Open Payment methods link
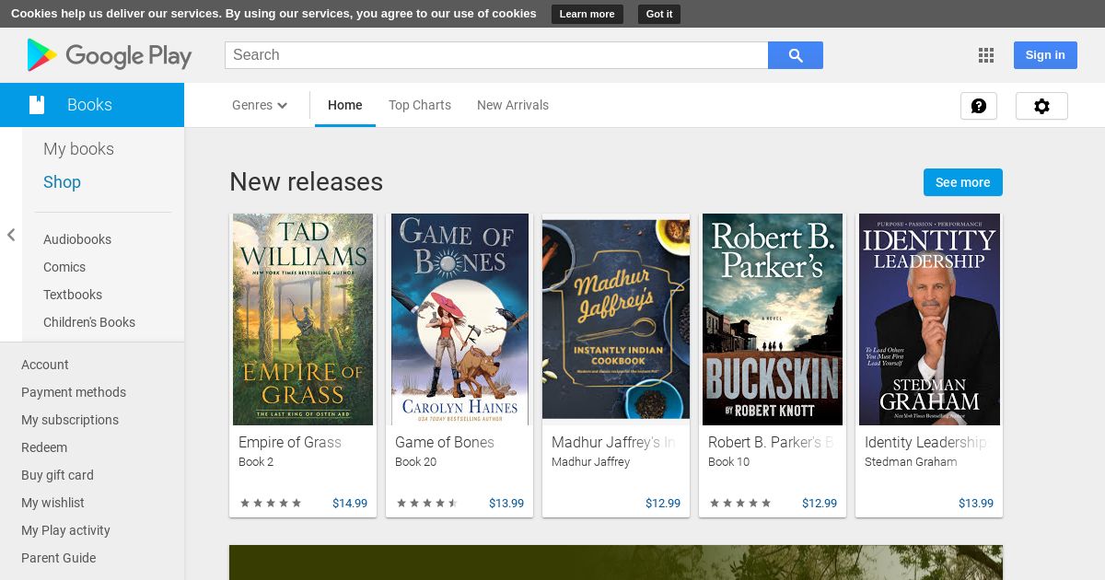The image size is (1105, 580). (x=74, y=392)
